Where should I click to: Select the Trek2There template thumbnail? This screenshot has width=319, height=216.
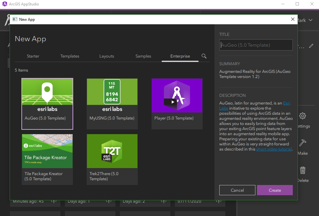point(112,151)
